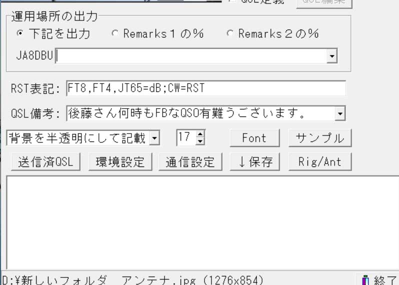The width and height of the screenshot is (399, 285).
Task: Select the Remarks１の% radio option
Action: (x=114, y=34)
